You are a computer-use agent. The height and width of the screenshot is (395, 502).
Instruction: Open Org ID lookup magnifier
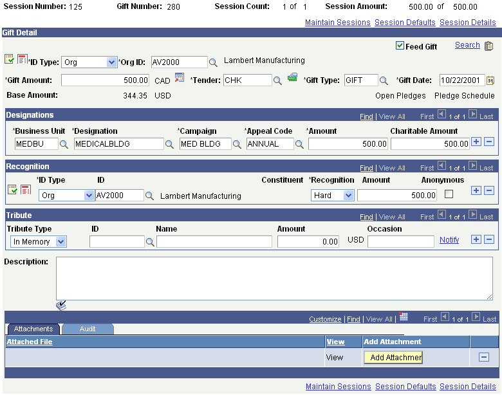pyautogui.click(x=213, y=62)
